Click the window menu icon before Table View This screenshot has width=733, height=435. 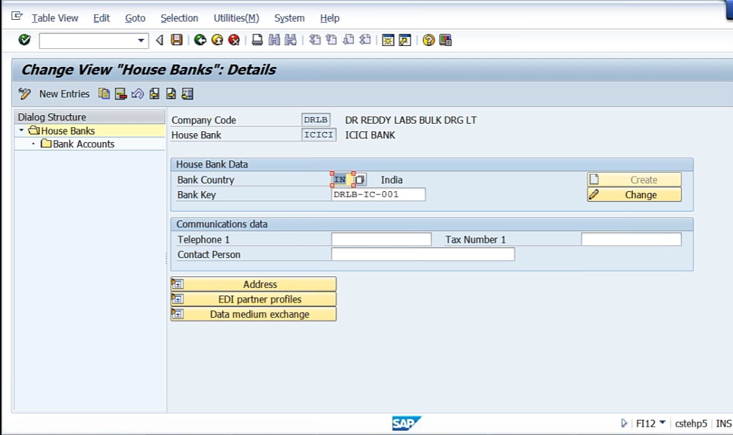17,17
